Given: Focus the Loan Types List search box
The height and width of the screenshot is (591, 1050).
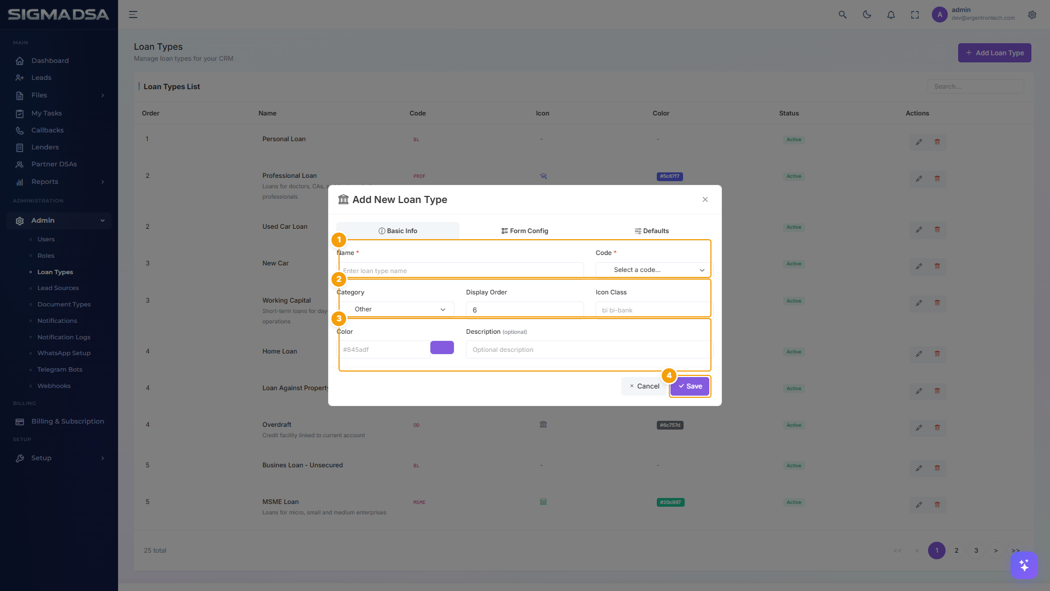Looking at the screenshot, I should pos(976,86).
